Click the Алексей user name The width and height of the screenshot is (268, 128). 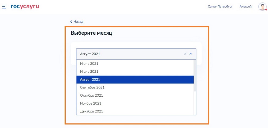245,7
